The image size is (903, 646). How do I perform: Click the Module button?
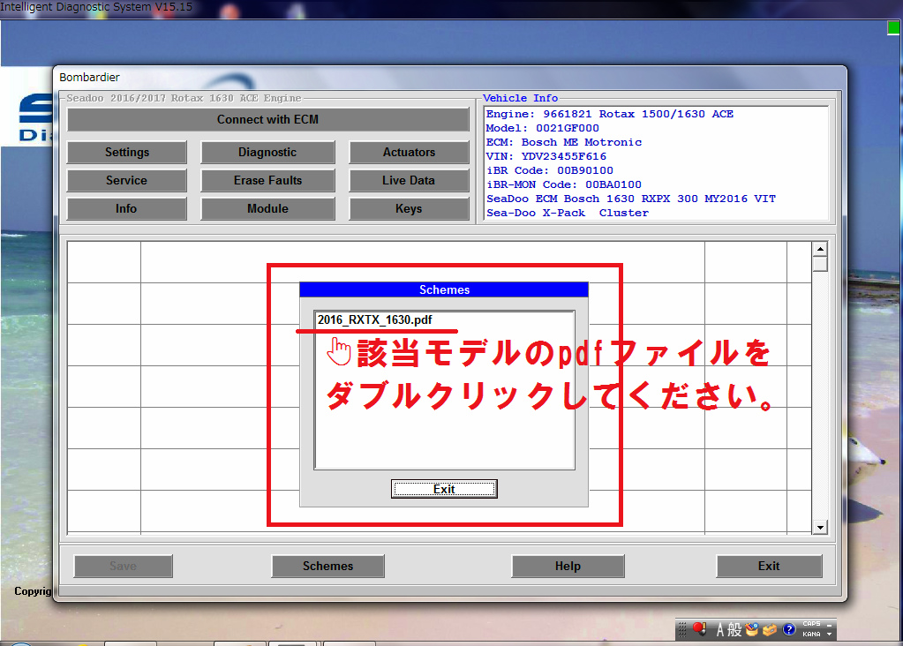(267, 209)
